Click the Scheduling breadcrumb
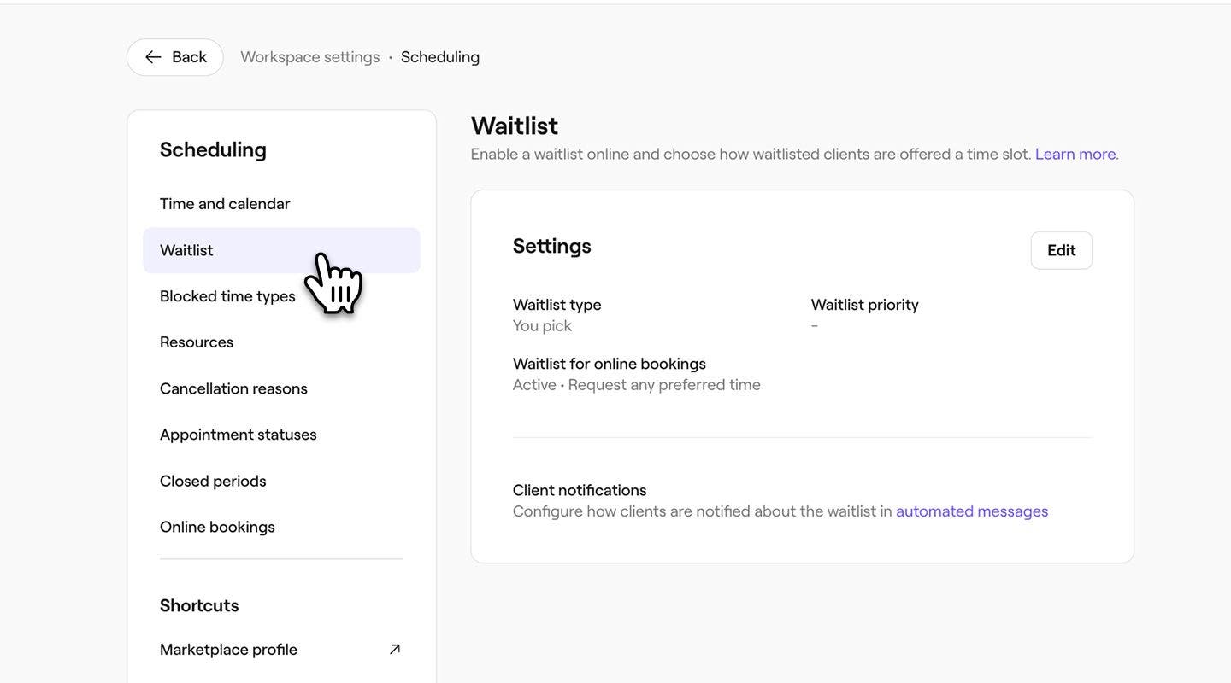 [440, 57]
